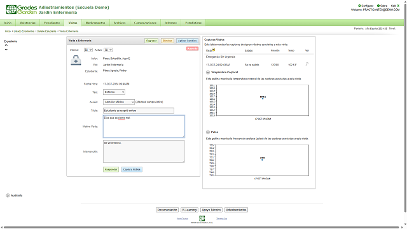Click the pulse chart data point
Screen dimensions: 407x229
click(x=262, y=160)
